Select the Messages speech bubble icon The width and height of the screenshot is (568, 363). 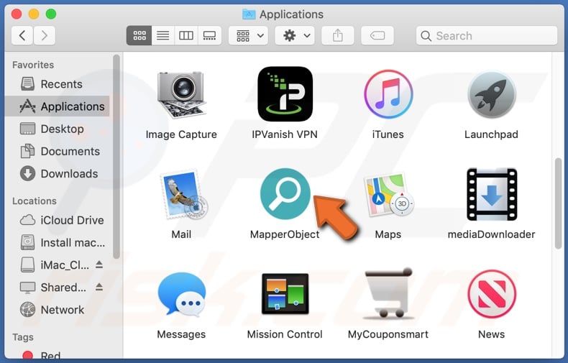click(181, 294)
